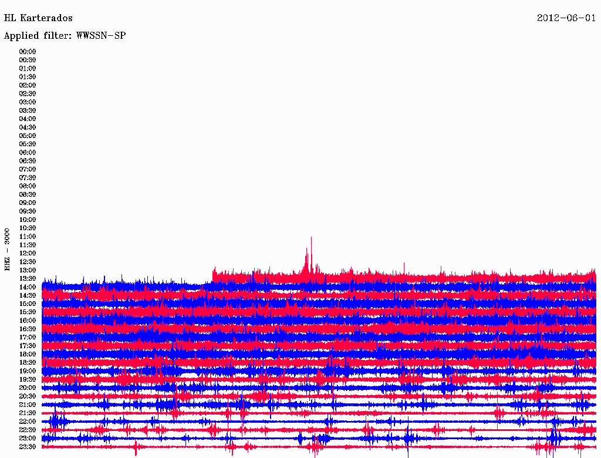The width and height of the screenshot is (601, 458).
Task: Select the 09:30 time label
Action: coord(28,211)
